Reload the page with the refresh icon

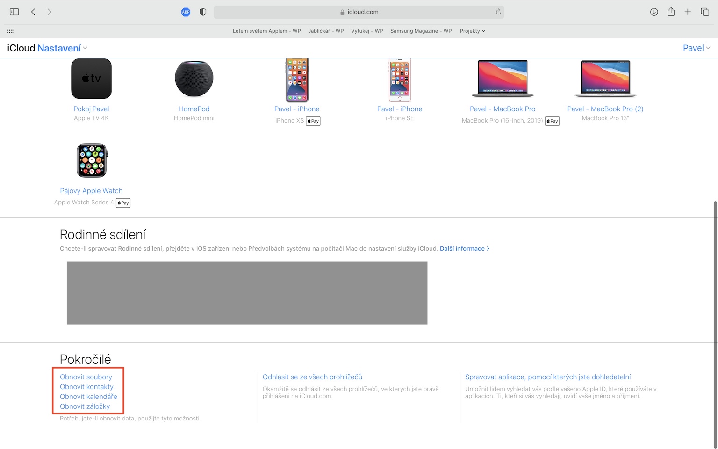click(498, 12)
